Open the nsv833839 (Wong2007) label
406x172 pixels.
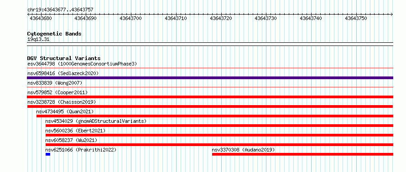(x=55, y=83)
